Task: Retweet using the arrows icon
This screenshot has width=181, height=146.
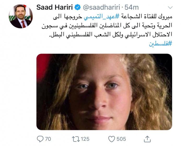Action: coord(76,139)
